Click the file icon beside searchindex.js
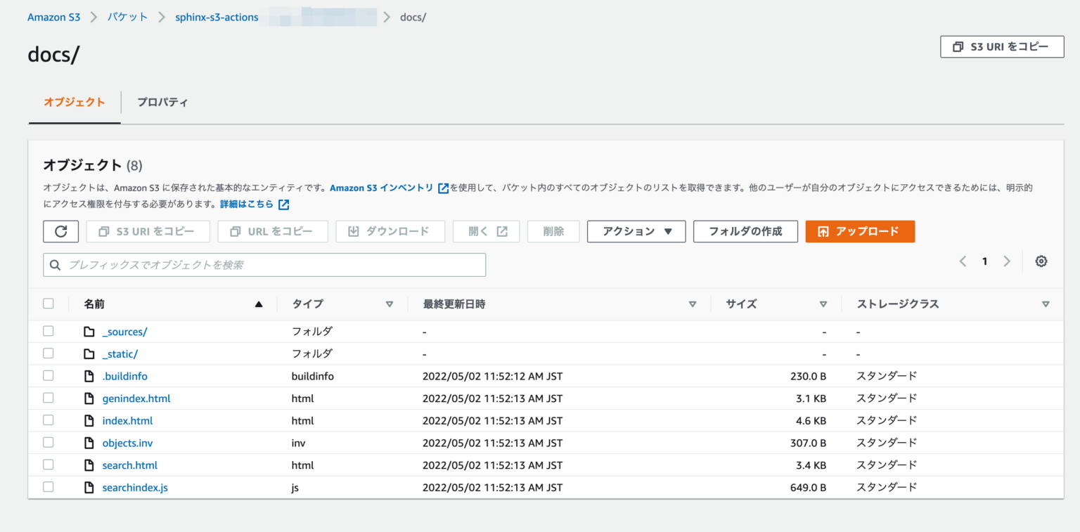1080x532 pixels. click(x=89, y=486)
